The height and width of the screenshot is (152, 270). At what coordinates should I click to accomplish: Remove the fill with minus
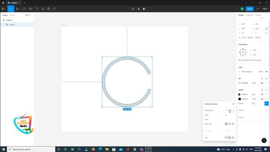point(267,83)
